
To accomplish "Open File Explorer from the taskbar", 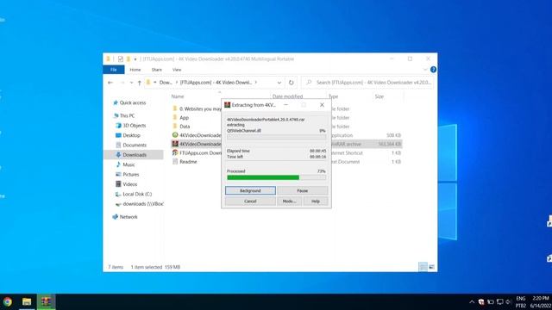I will tap(27, 301).
